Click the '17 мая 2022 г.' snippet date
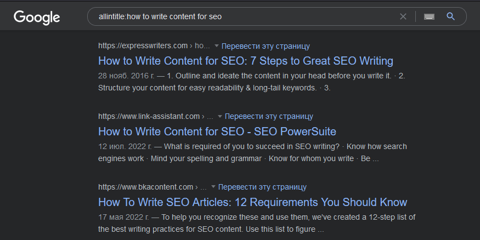The width and height of the screenshot is (480, 240). click(123, 217)
